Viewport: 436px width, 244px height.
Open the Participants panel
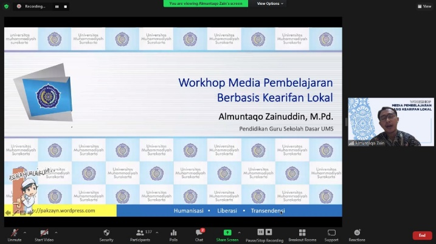point(140,235)
